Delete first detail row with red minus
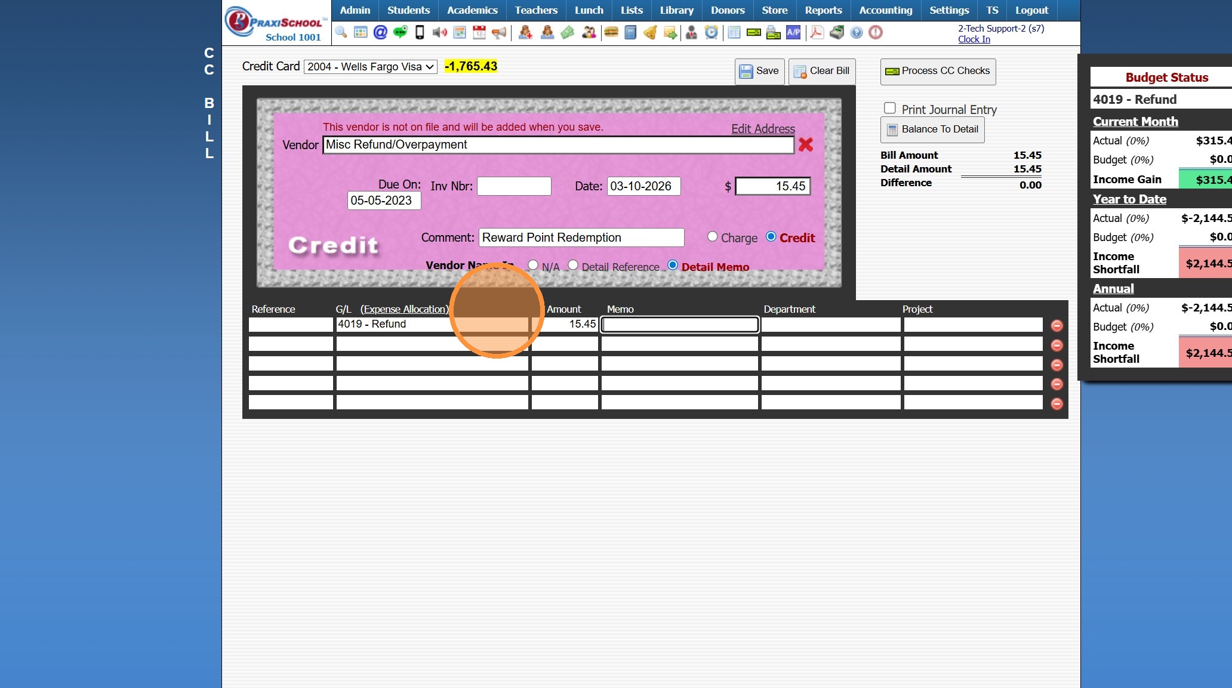 coord(1057,326)
